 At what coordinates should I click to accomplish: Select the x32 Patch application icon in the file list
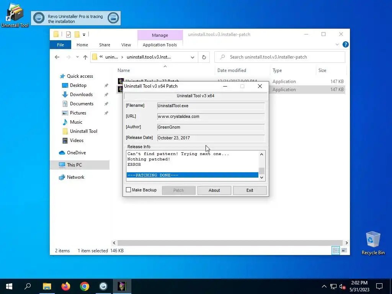click(121, 81)
